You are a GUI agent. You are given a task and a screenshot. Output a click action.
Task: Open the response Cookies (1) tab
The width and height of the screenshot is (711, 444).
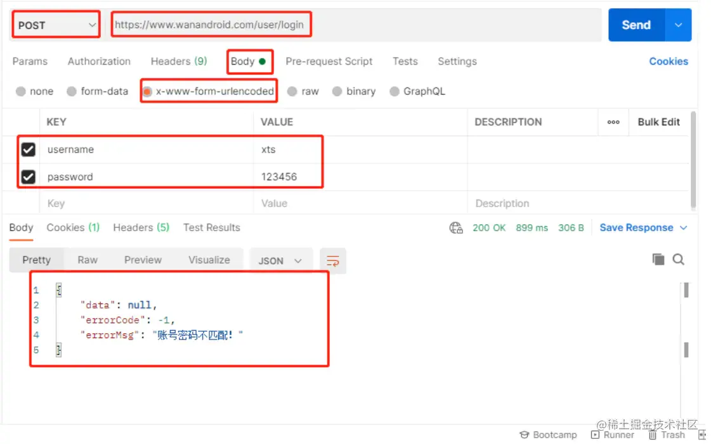(73, 227)
